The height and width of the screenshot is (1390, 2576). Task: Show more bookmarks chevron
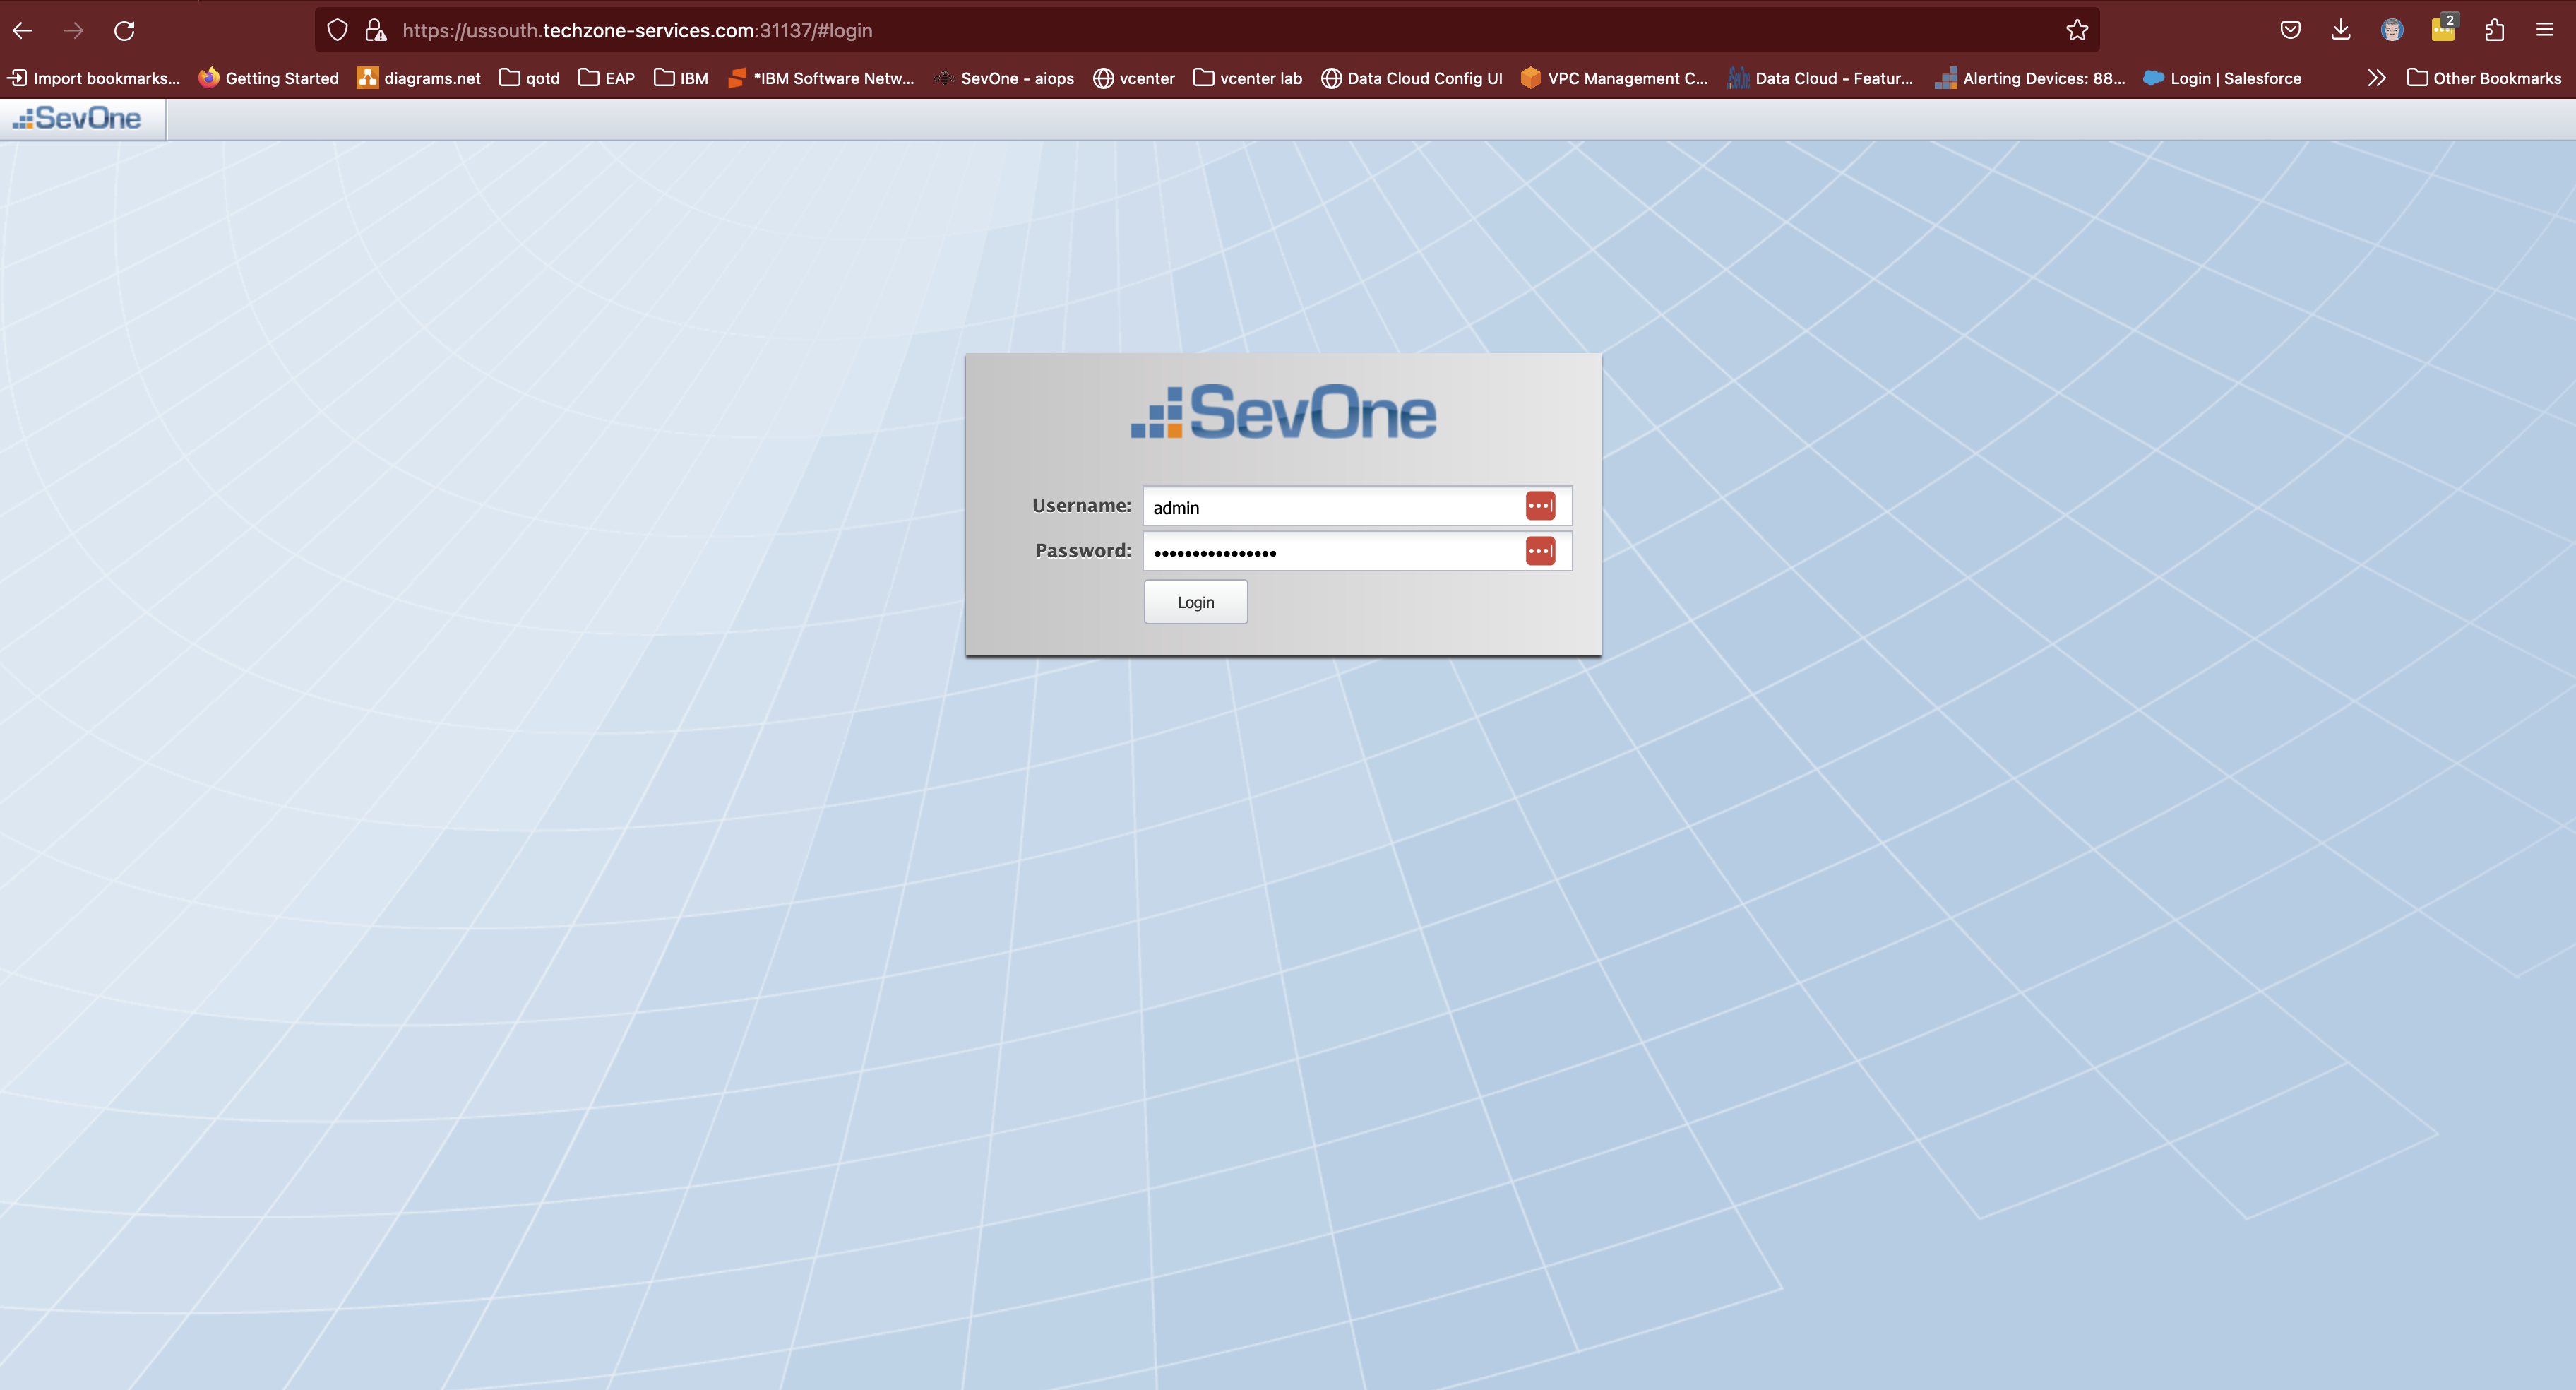pos(2377,78)
